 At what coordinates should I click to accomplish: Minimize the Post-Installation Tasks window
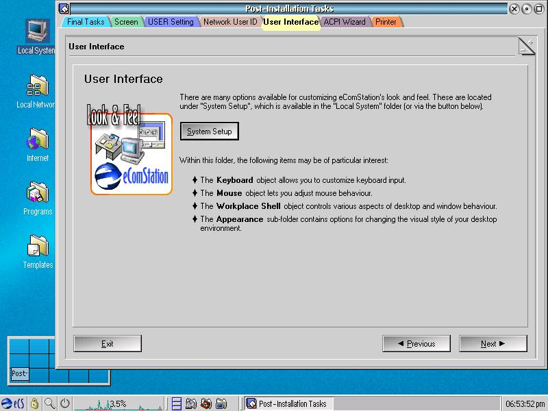(526, 9)
